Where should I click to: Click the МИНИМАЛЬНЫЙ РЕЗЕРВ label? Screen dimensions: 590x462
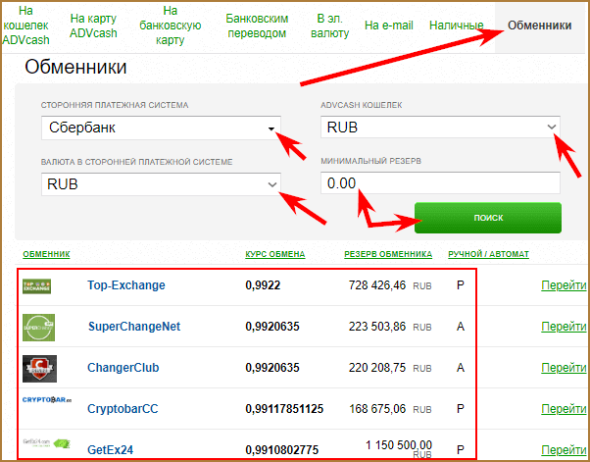coord(370,161)
